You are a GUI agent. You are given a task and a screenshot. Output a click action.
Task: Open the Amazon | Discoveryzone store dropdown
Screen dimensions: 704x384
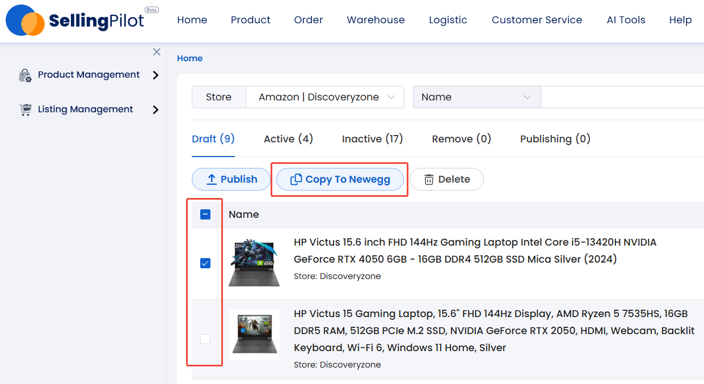coord(325,97)
